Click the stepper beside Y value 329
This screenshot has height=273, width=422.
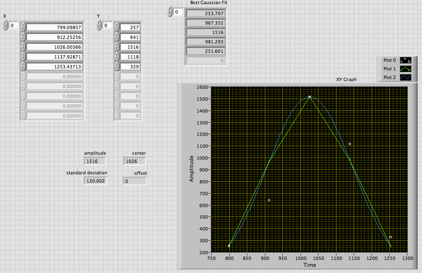pos(117,66)
